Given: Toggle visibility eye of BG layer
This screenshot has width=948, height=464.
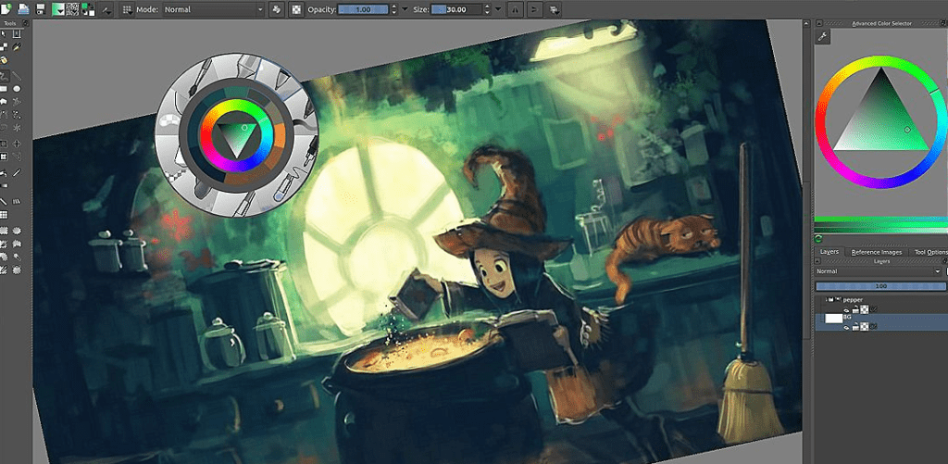Looking at the screenshot, I should pyautogui.click(x=846, y=328).
